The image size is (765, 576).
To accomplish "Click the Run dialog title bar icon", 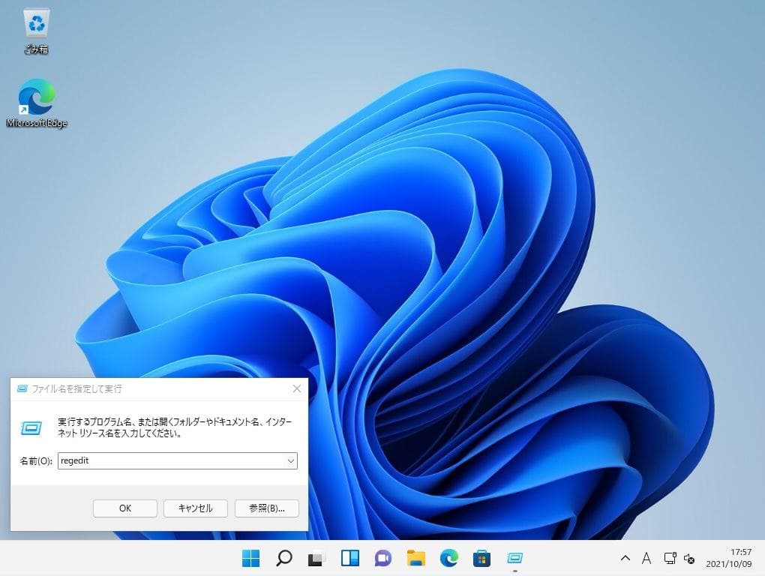I will 22,388.
